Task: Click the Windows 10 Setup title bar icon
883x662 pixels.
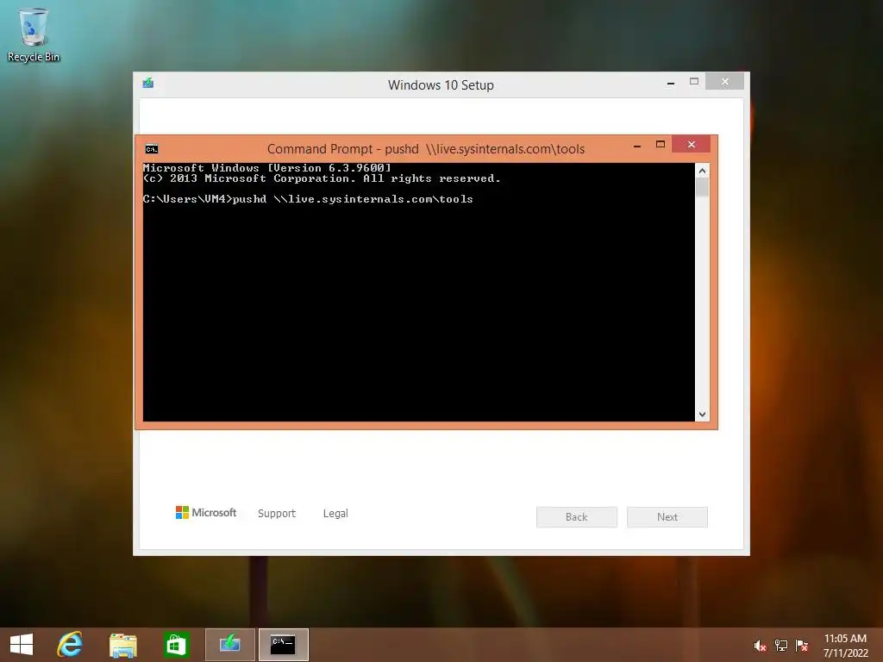Action: click(148, 84)
